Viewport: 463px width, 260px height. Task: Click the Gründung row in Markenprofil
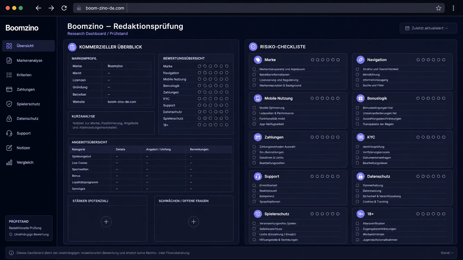(111, 87)
